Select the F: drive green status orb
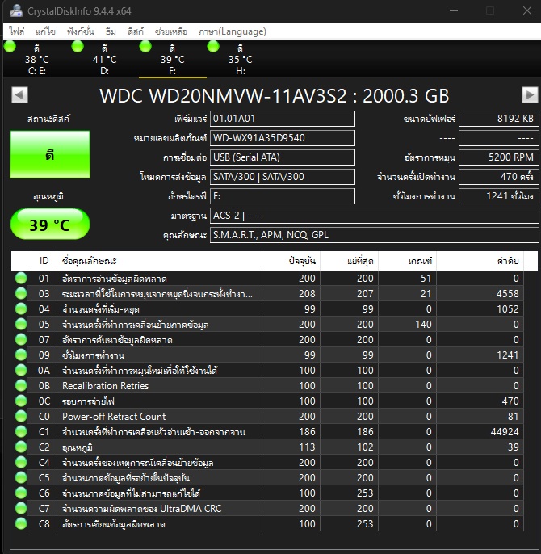Viewport: 541px width, 554px height. pos(145,46)
